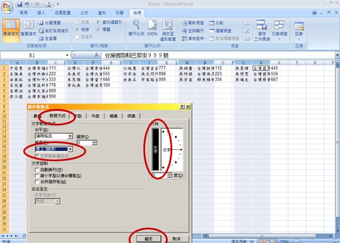Switch to the 外框 border tab
The height and width of the screenshot is (243, 340).
[95, 116]
